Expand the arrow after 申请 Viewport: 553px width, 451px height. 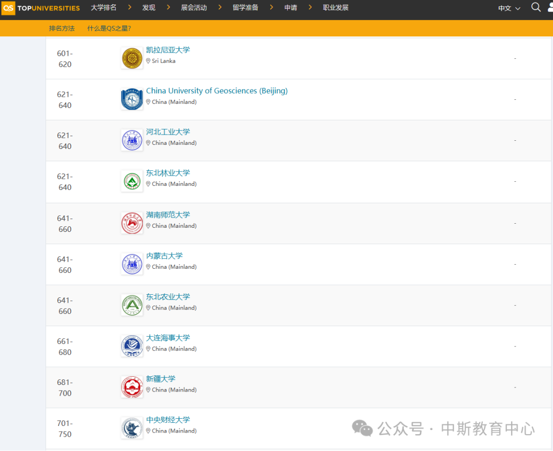[x=310, y=7]
